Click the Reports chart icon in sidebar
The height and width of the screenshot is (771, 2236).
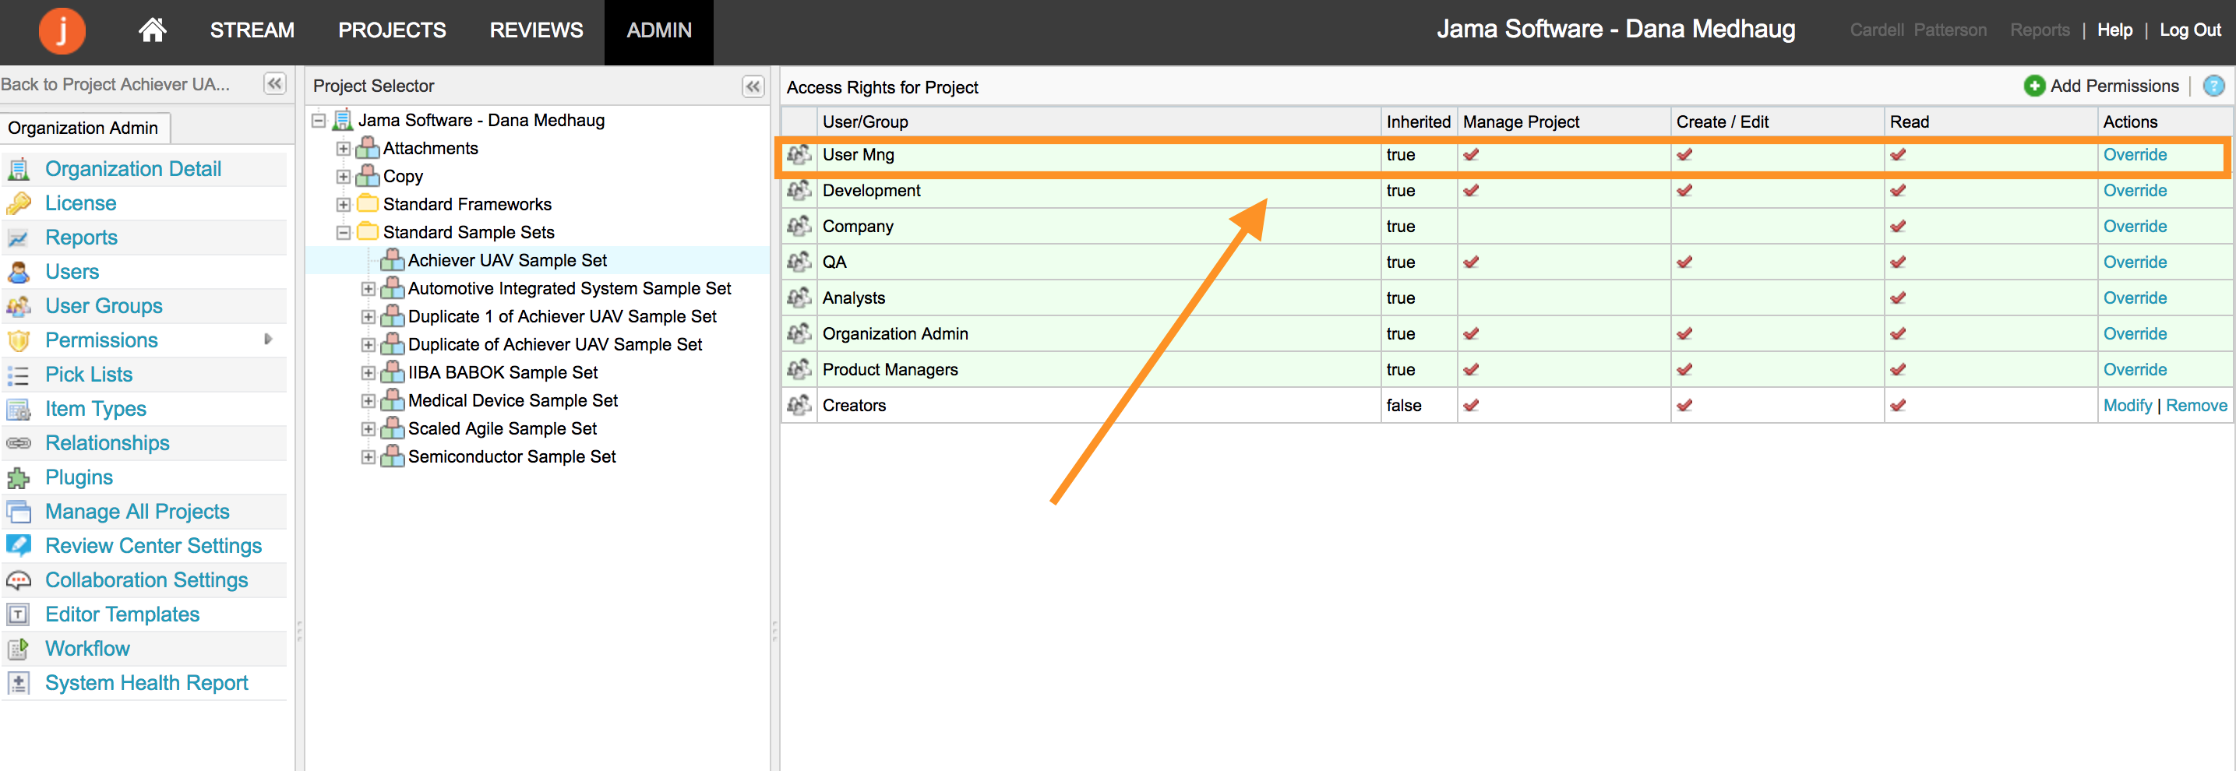(18, 238)
